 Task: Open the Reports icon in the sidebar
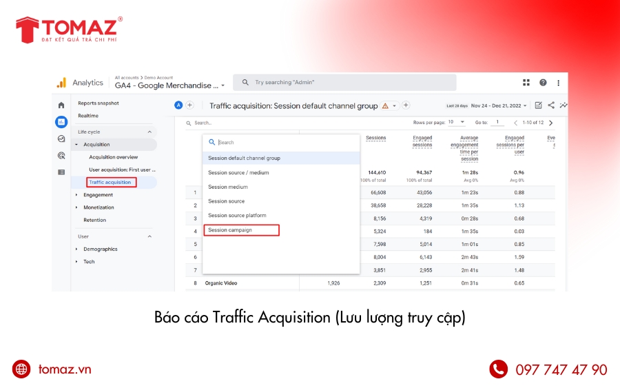[61, 122]
